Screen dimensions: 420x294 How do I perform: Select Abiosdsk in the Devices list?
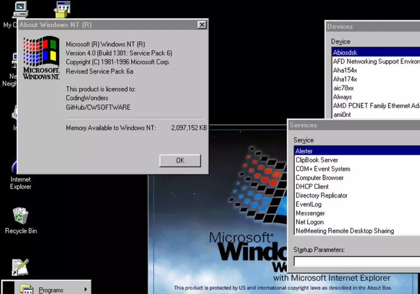point(376,52)
